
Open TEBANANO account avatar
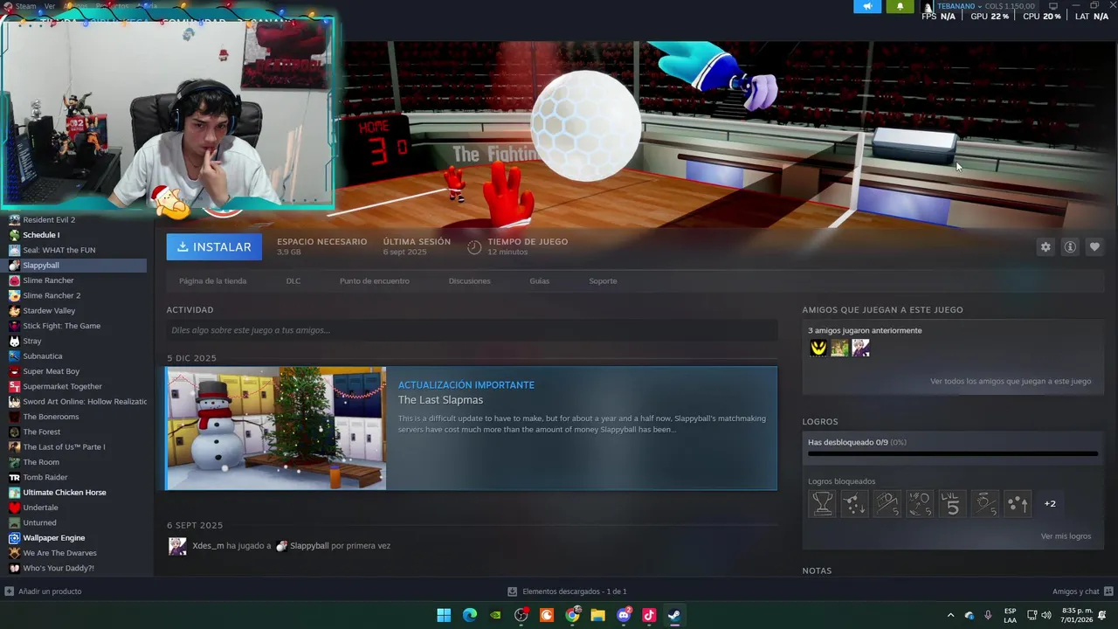pos(928,6)
